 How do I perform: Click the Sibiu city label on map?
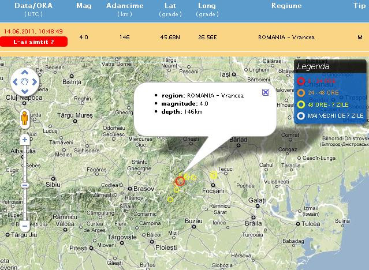[x=53, y=185]
